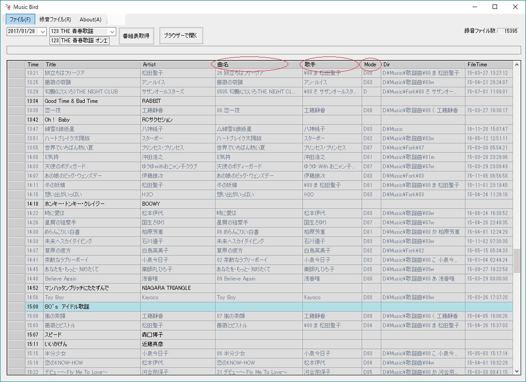Click the row header beside the 15:00 highlighted row

tap(16, 307)
